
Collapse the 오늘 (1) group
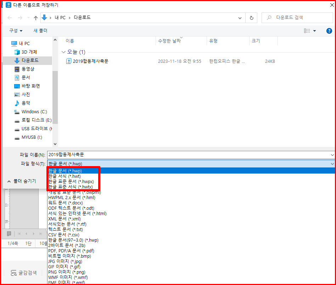point(63,52)
